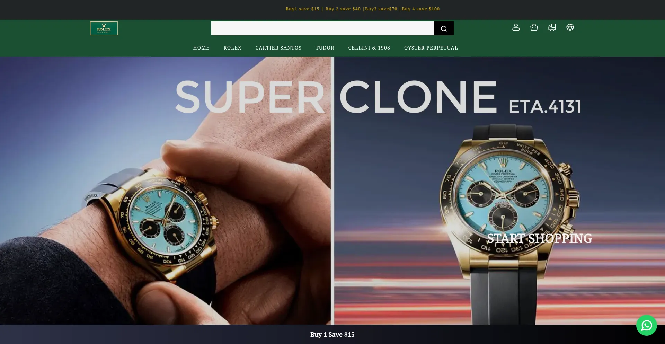Click the START SHOPPING link

point(540,238)
